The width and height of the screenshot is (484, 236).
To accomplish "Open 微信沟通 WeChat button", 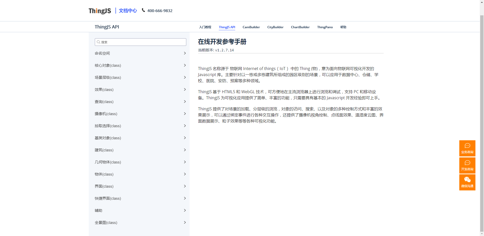I will (x=467, y=182).
